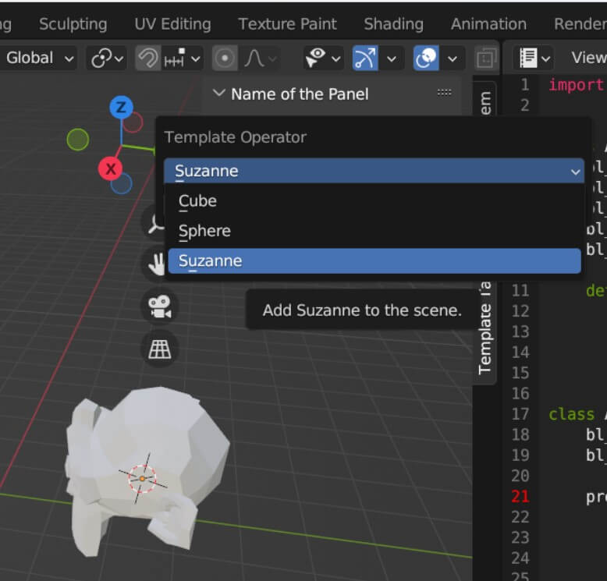Toggle the snapping magnet icon
This screenshot has height=581, width=607.
(148, 58)
